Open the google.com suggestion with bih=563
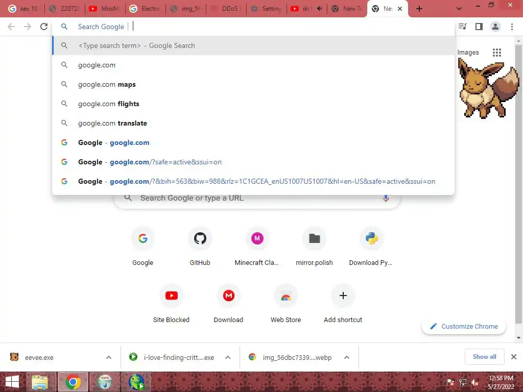523x392 pixels. (x=253, y=181)
